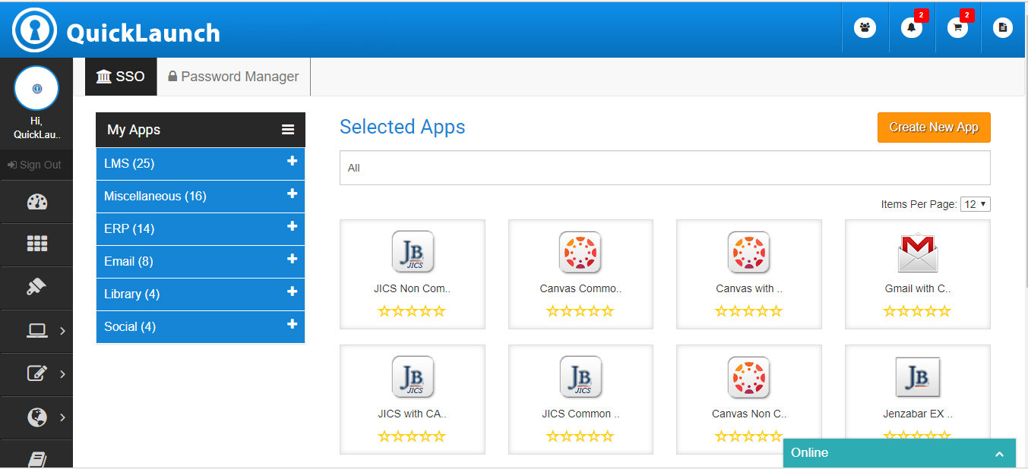Expand the Miscellaneous (16) category
The width and height of the screenshot is (1028, 469).
coord(292,194)
